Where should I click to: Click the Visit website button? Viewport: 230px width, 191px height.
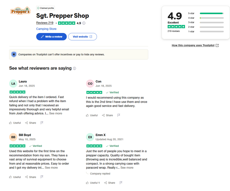83,37
